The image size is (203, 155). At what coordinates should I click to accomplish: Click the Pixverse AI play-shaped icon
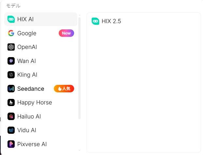11,144
